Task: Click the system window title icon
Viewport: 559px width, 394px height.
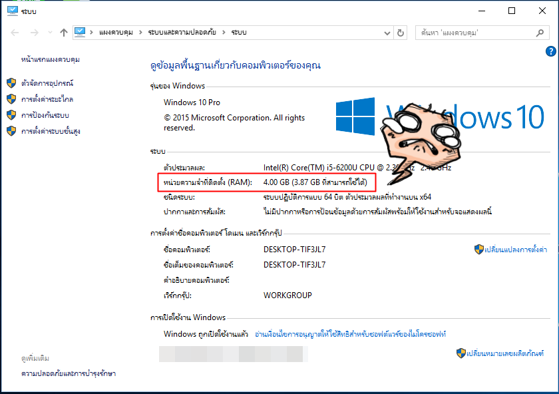Action: [x=12, y=11]
